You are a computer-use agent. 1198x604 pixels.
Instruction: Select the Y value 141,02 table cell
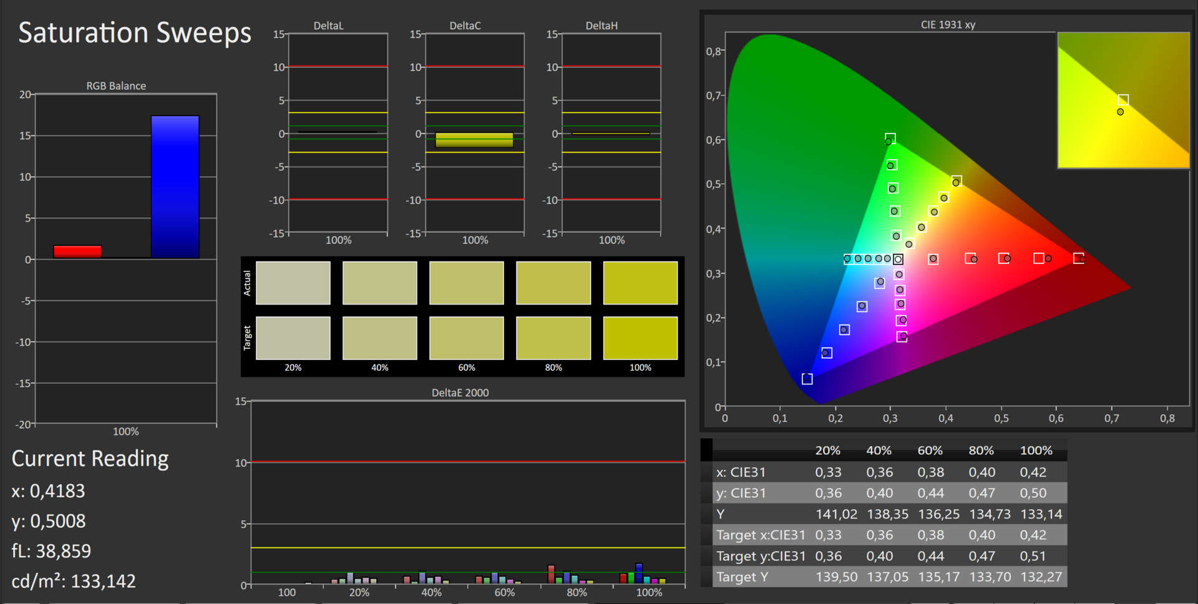tap(836, 514)
